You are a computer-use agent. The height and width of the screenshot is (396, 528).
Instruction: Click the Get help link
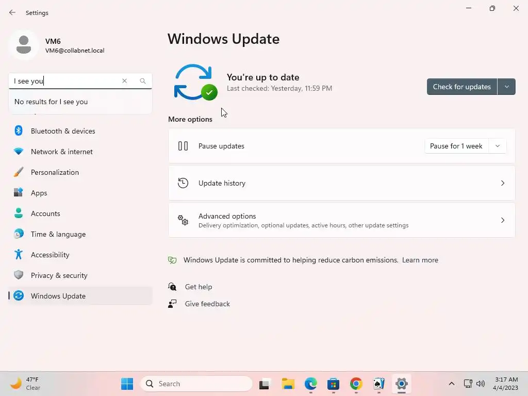tap(199, 287)
